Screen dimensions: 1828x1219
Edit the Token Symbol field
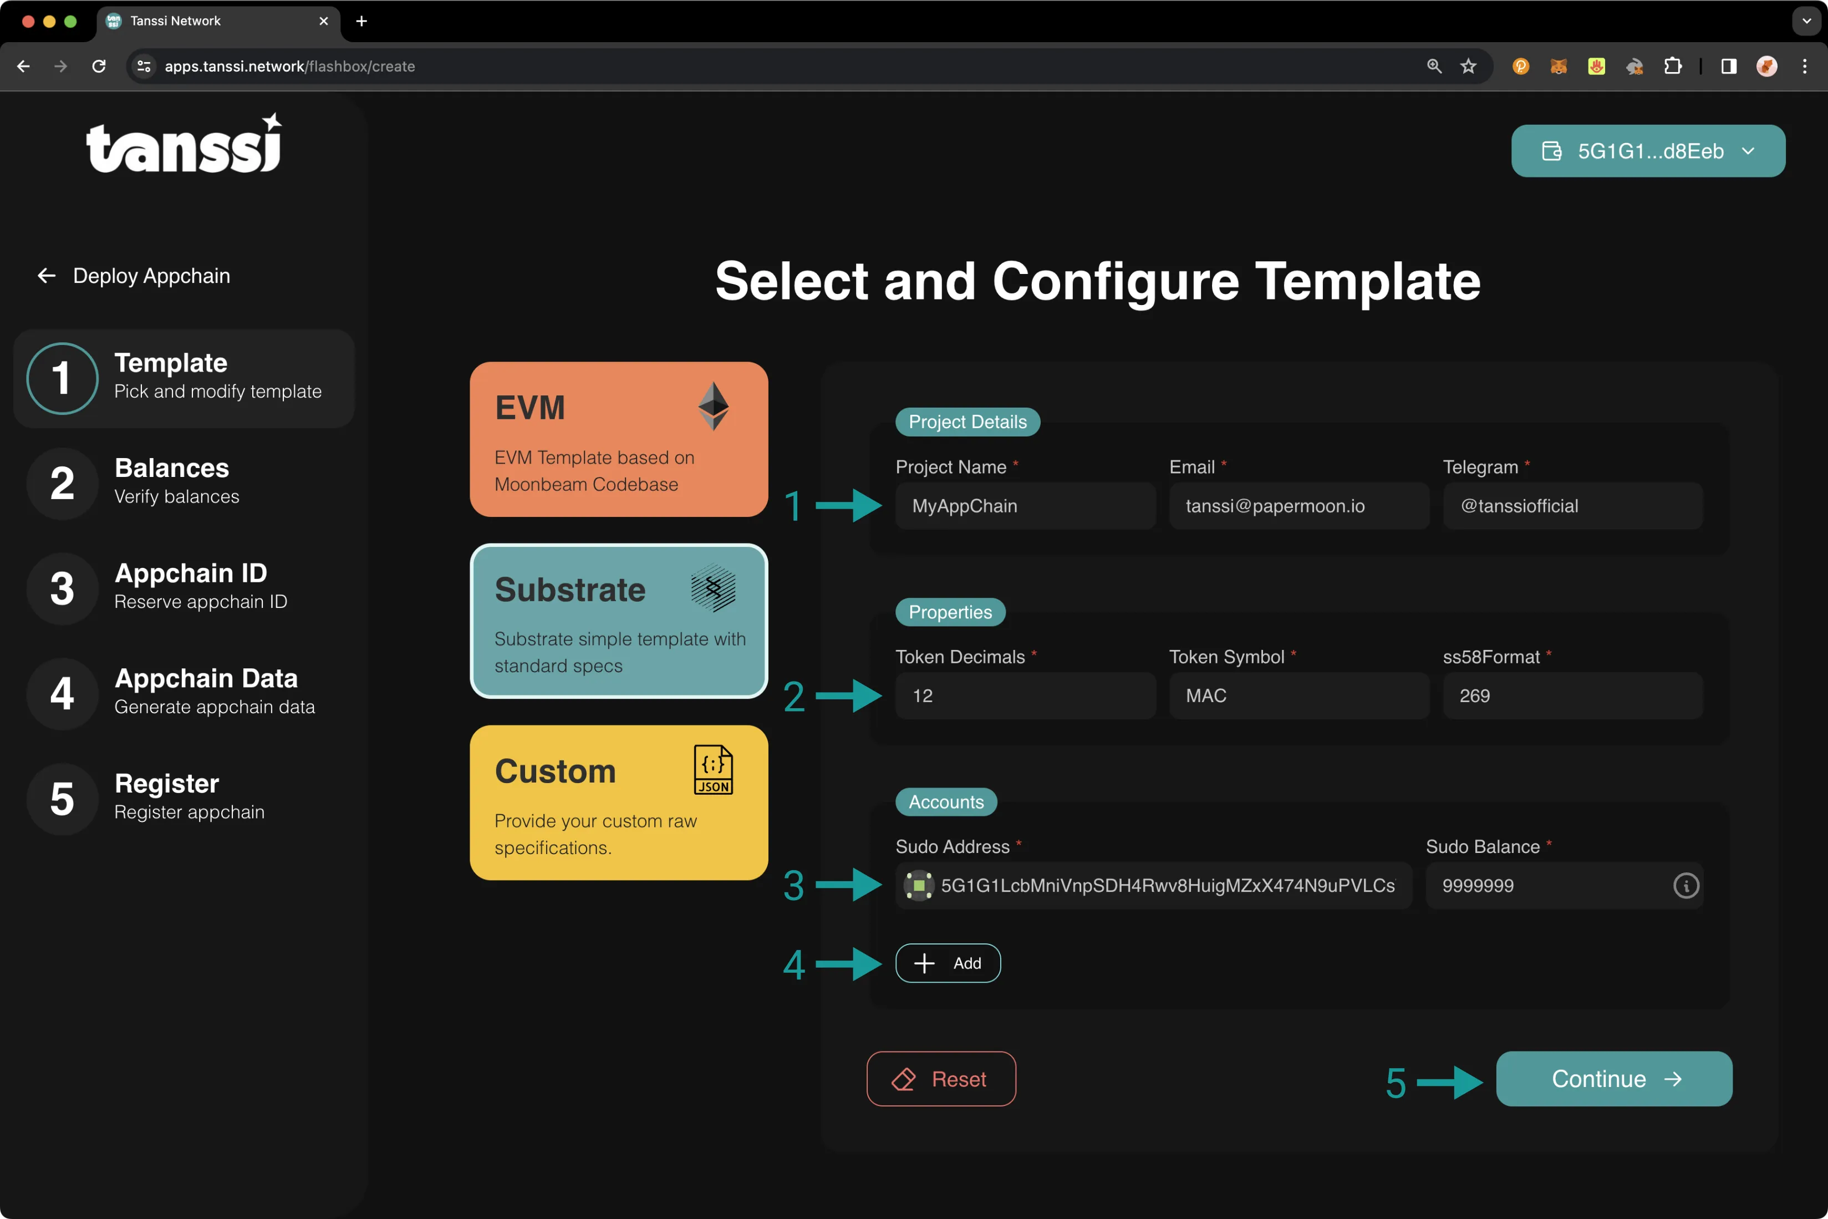pyautogui.click(x=1299, y=696)
